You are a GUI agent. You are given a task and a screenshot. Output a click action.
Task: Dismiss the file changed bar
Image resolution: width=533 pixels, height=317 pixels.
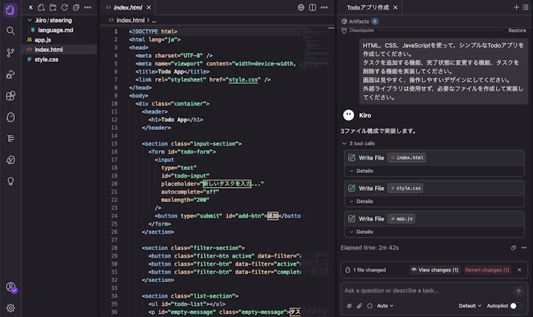pyautogui.click(x=519, y=269)
